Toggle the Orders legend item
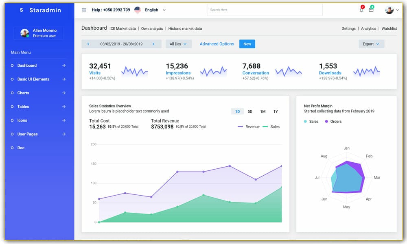Viewport: 407px width, 244px height. click(333, 122)
